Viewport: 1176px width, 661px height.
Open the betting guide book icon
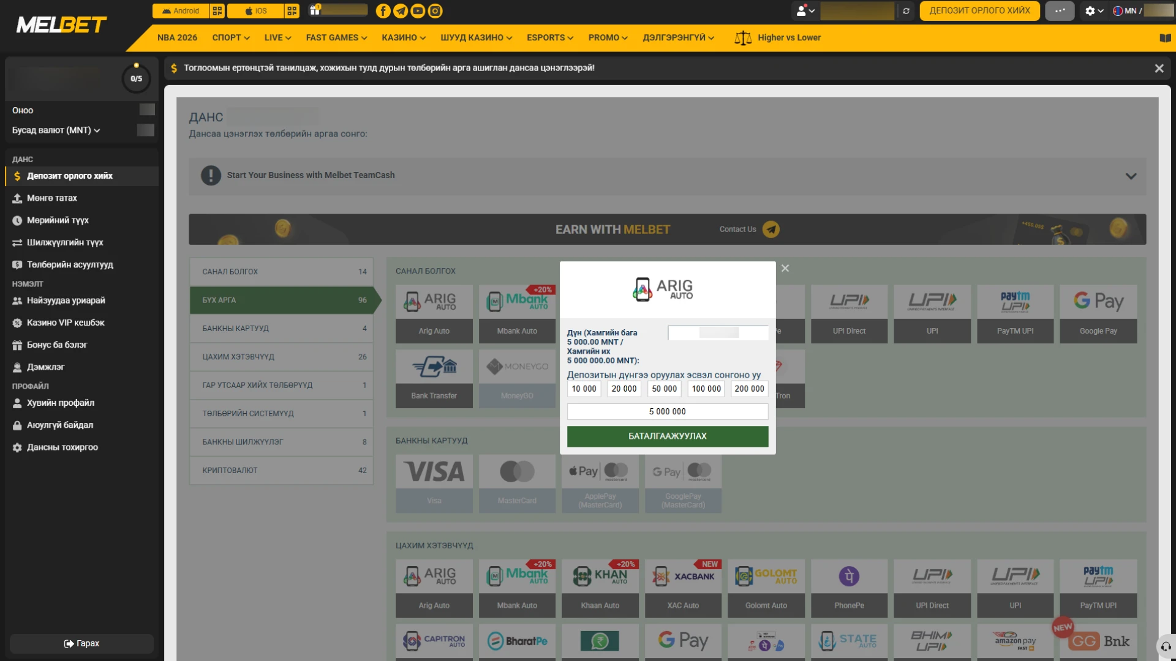coord(1165,38)
